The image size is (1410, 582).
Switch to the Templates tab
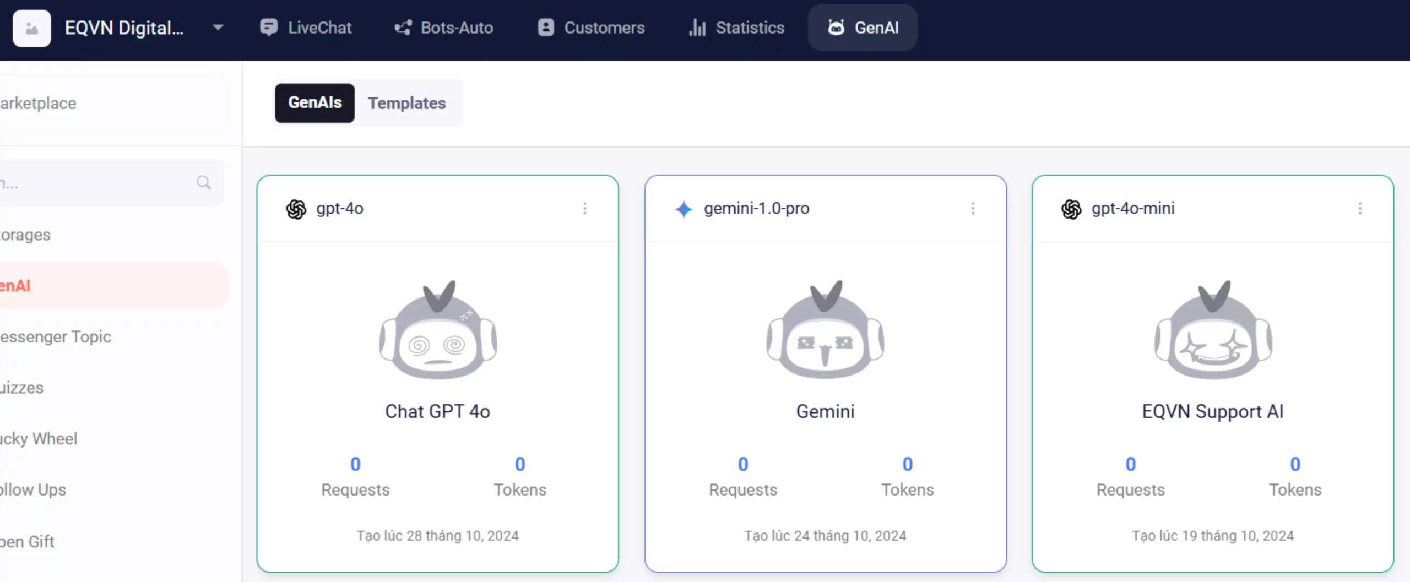point(406,103)
